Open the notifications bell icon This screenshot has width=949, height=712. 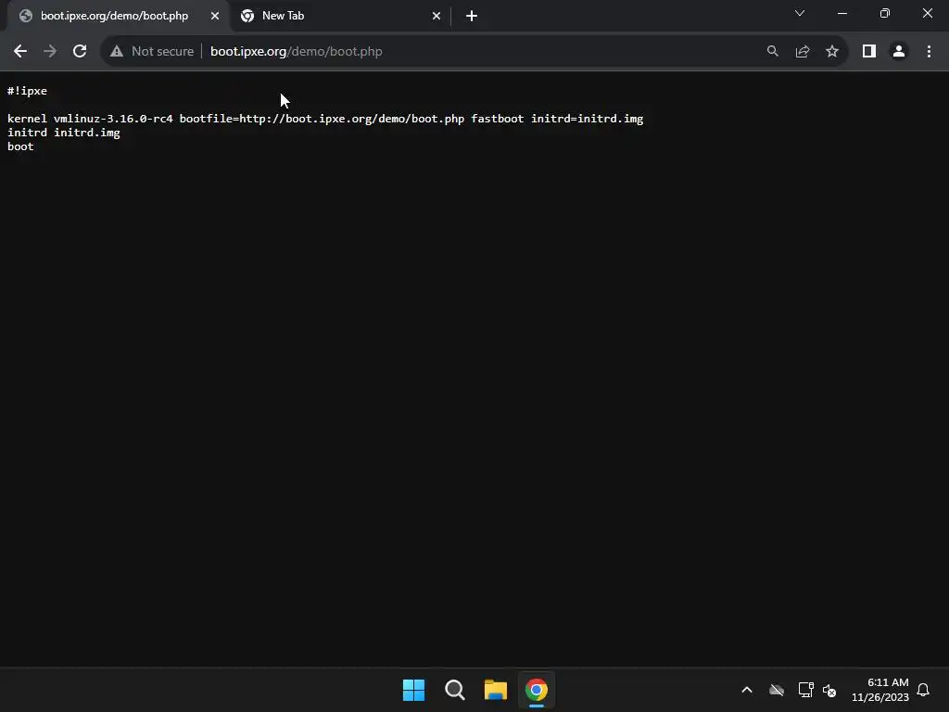(923, 690)
